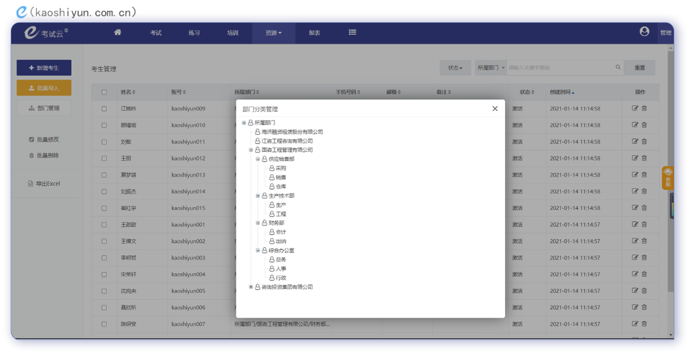Click the home icon in navigation bar
The height and width of the screenshot is (360, 695).
(x=117, y=32)
